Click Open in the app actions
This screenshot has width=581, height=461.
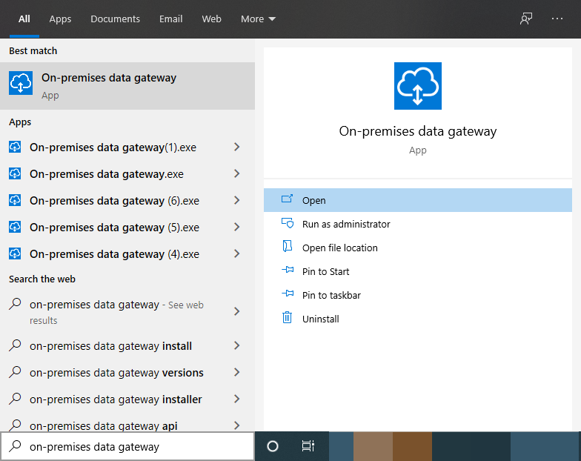tap(314, 200)
